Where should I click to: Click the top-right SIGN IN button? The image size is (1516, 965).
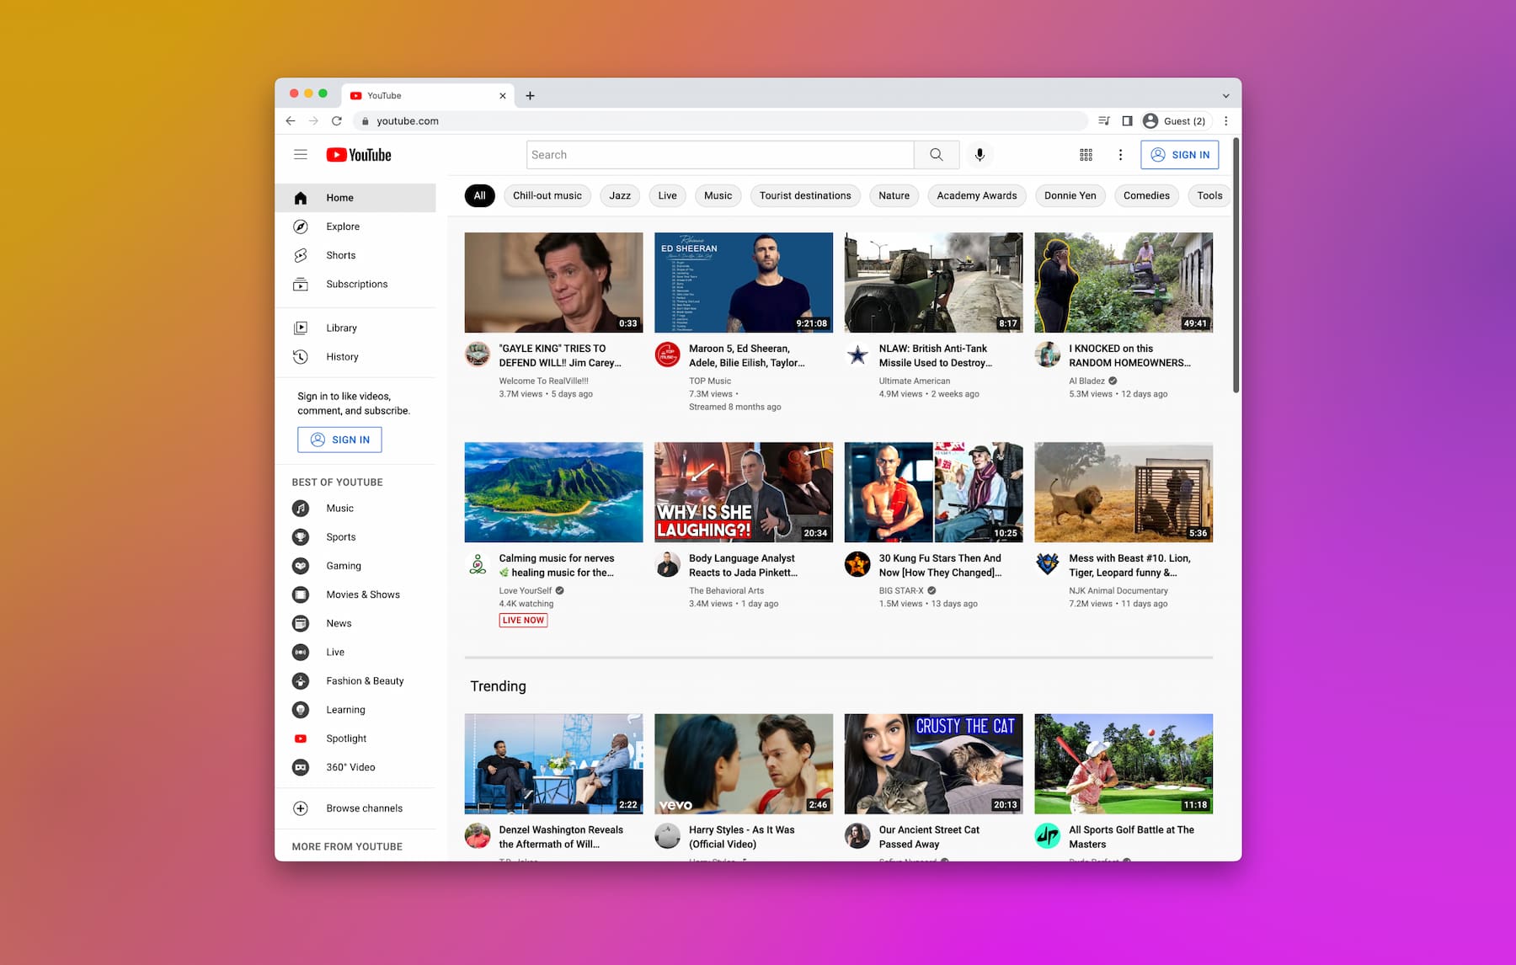(1179, 155)
